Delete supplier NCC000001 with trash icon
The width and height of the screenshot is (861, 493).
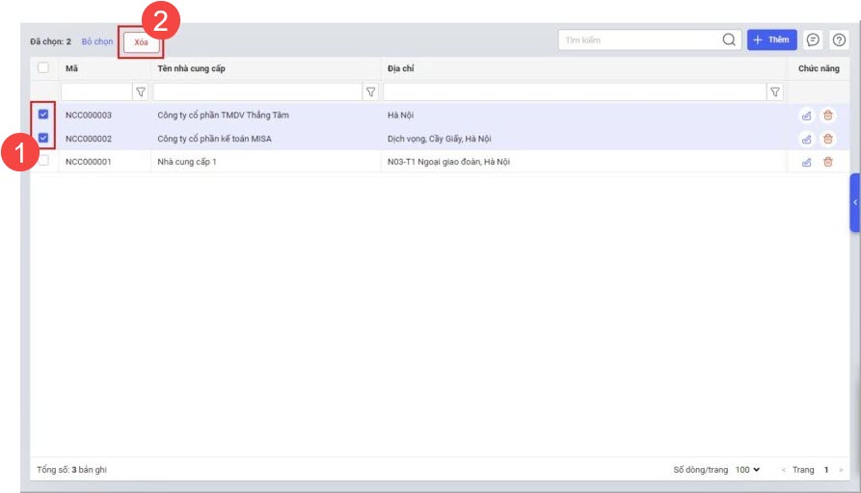tap(827, 162)
